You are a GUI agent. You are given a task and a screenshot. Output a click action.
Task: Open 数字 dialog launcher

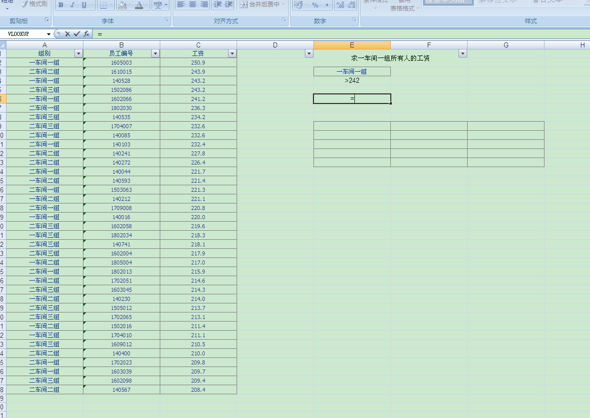click(354, 20)
